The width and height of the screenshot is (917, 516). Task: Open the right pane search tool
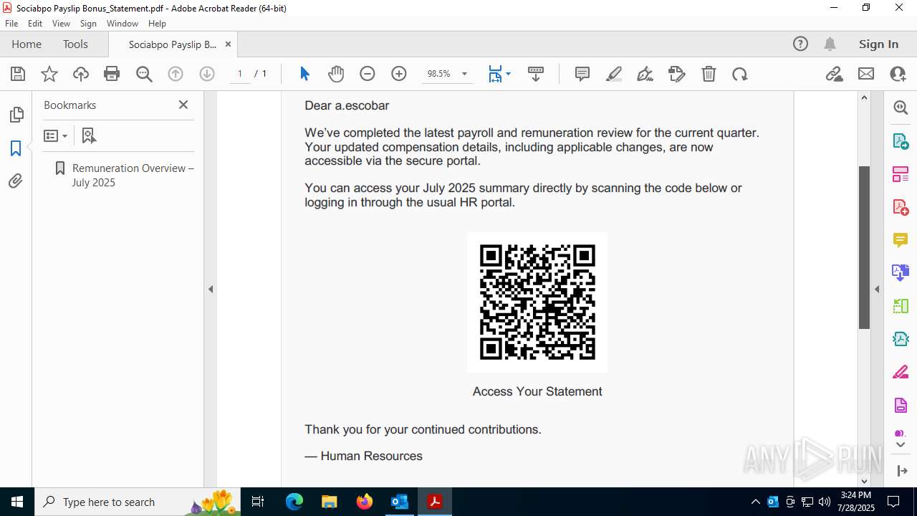click(x=901, y=107)
